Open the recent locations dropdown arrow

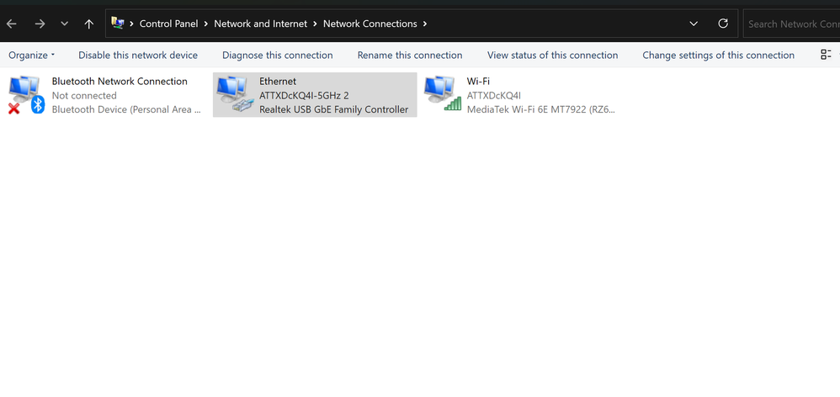pos(65,24)
